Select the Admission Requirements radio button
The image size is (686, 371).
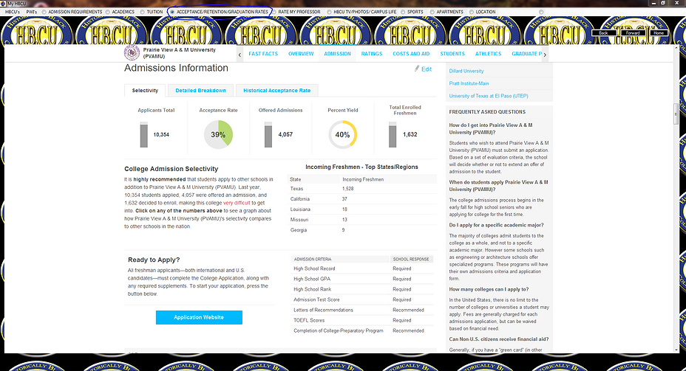[44, 12]
